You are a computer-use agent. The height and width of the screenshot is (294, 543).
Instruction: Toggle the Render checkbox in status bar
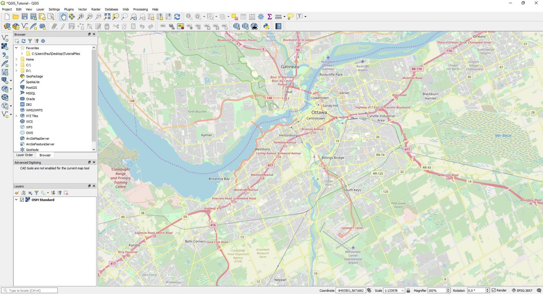tap(494, 290)
